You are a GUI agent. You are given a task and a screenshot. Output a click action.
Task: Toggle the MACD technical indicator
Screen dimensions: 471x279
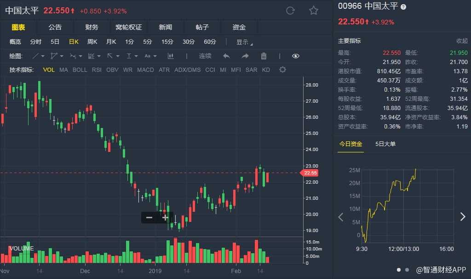click(145, 70)
